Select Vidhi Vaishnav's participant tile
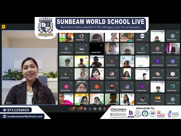Screen dimensions: 181x136 (x=173, y=36)
